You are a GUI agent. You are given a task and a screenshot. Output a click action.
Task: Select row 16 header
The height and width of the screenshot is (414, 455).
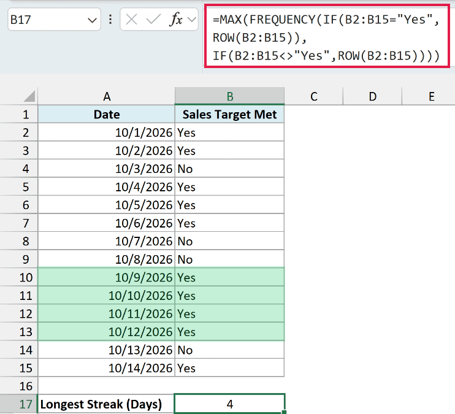click(x=19, y=386)
